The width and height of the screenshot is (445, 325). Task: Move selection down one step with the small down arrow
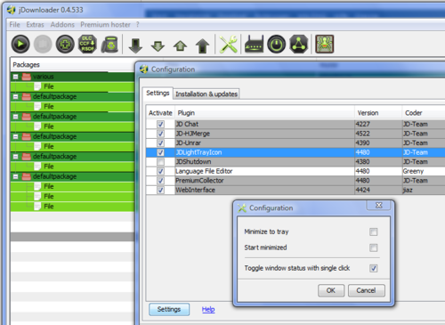pyautogui.click(x=158, y=46)
